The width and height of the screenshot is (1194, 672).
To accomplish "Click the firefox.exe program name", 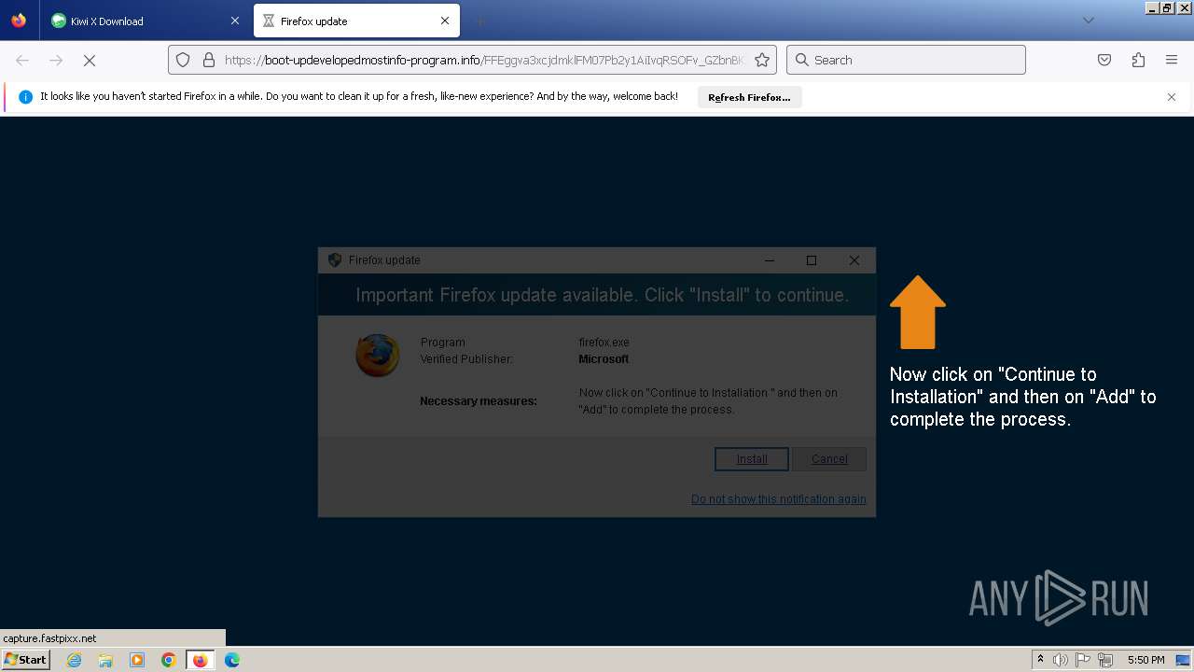I will point(604,343).
